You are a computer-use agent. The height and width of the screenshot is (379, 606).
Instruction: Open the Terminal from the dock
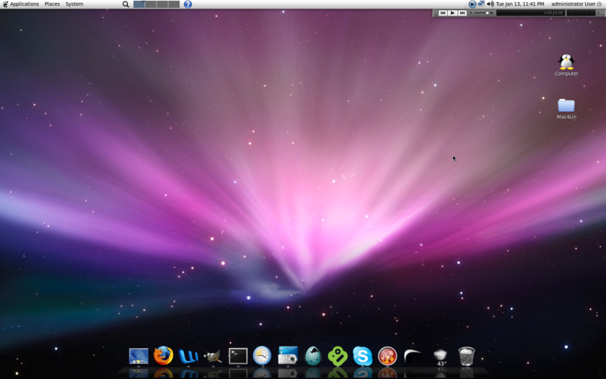(237, 356)
